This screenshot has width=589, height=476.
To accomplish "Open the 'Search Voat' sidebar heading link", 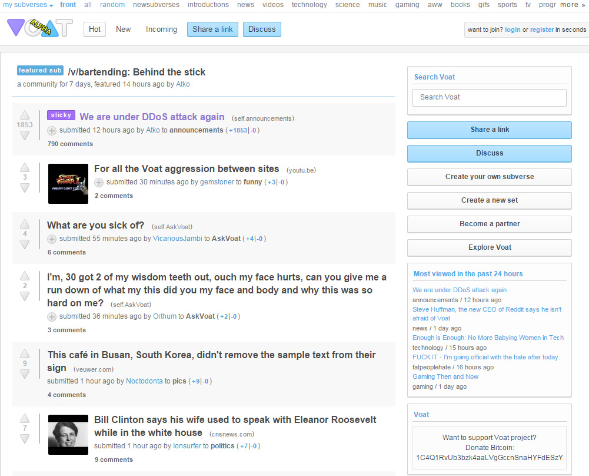I will point(435,77).
